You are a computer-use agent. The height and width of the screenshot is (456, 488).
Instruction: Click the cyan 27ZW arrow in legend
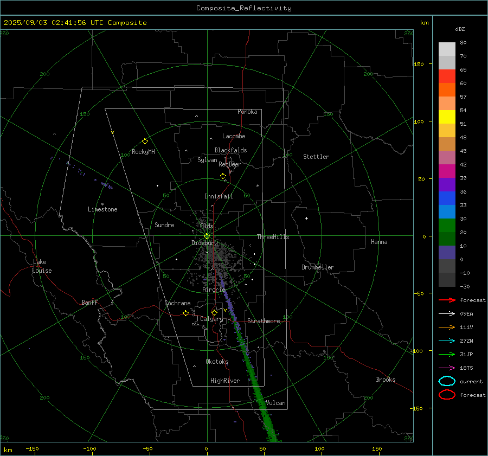pyautogui.click(x=447, y=341)
